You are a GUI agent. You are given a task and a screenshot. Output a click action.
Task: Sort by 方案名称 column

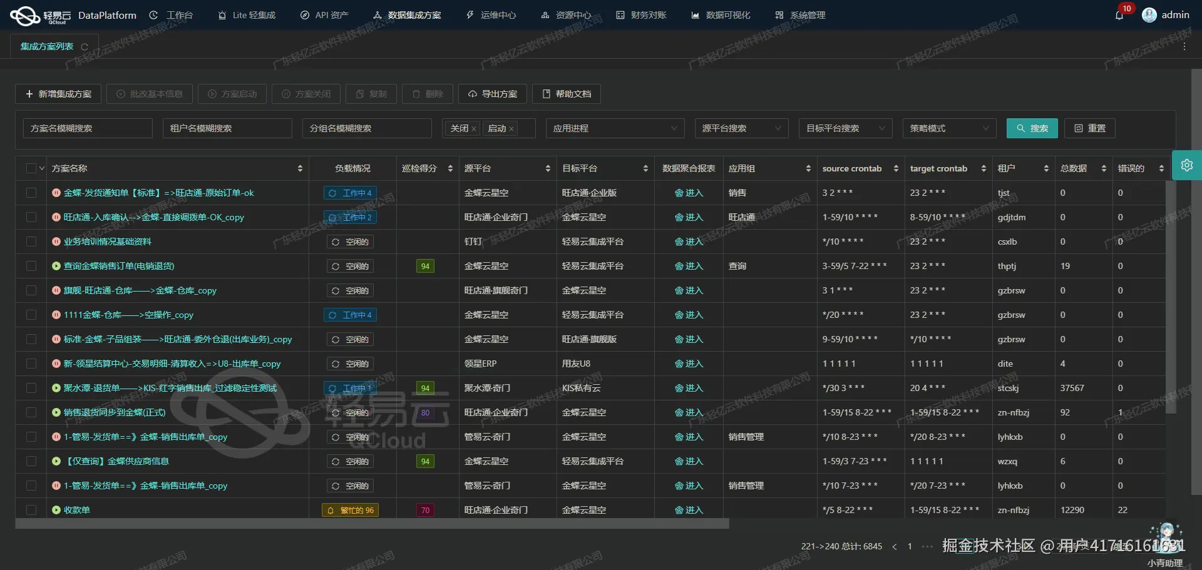point(300,168)
